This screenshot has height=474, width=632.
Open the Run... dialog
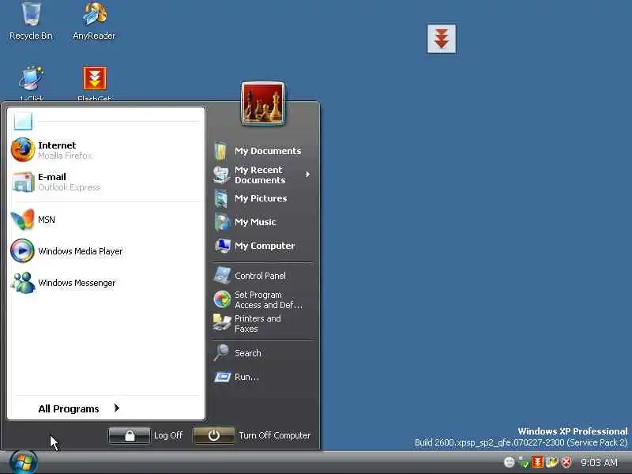263,378
